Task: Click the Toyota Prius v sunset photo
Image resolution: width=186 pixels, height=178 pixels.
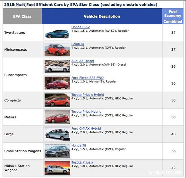Action: pos(57,168)
